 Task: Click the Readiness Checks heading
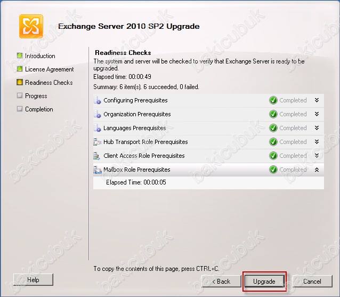point(123,53)
